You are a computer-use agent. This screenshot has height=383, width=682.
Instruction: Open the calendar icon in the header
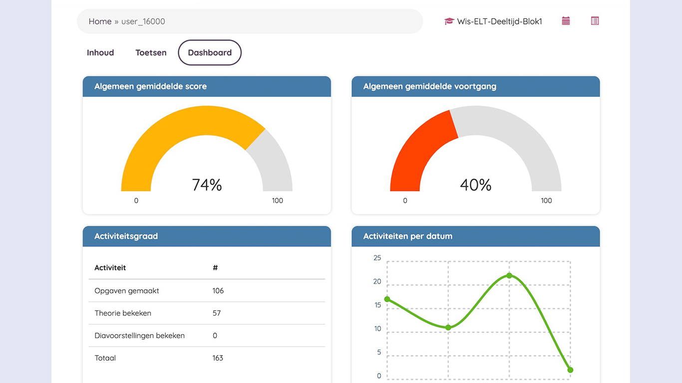point(566,21)
